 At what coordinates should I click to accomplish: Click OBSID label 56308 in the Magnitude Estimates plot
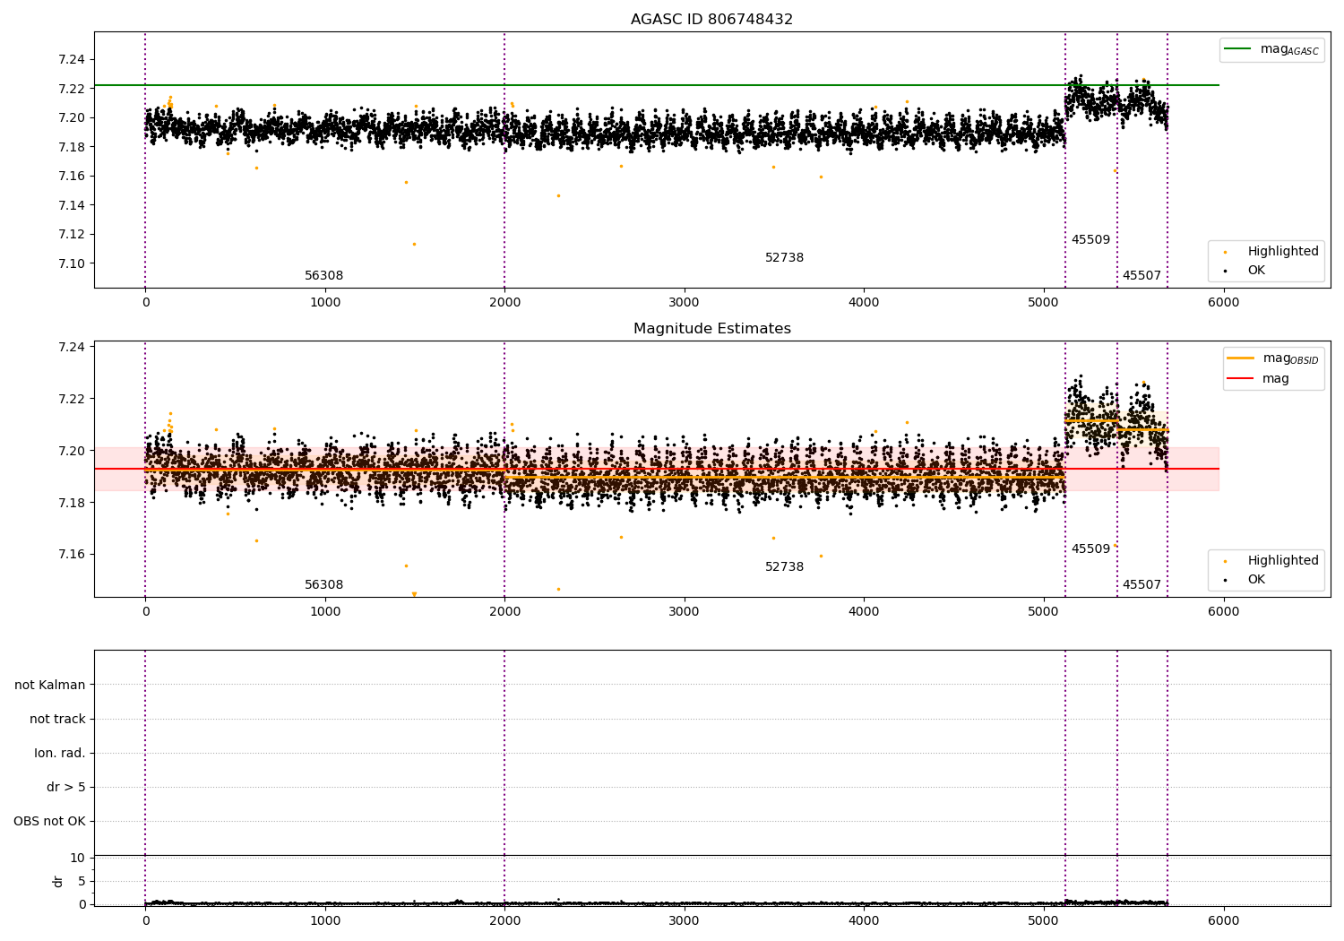click(x=323, y=585)
